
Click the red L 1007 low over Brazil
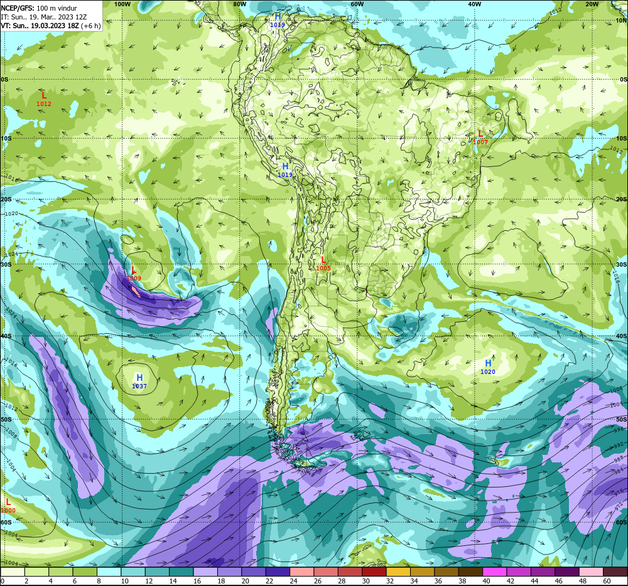480,137
